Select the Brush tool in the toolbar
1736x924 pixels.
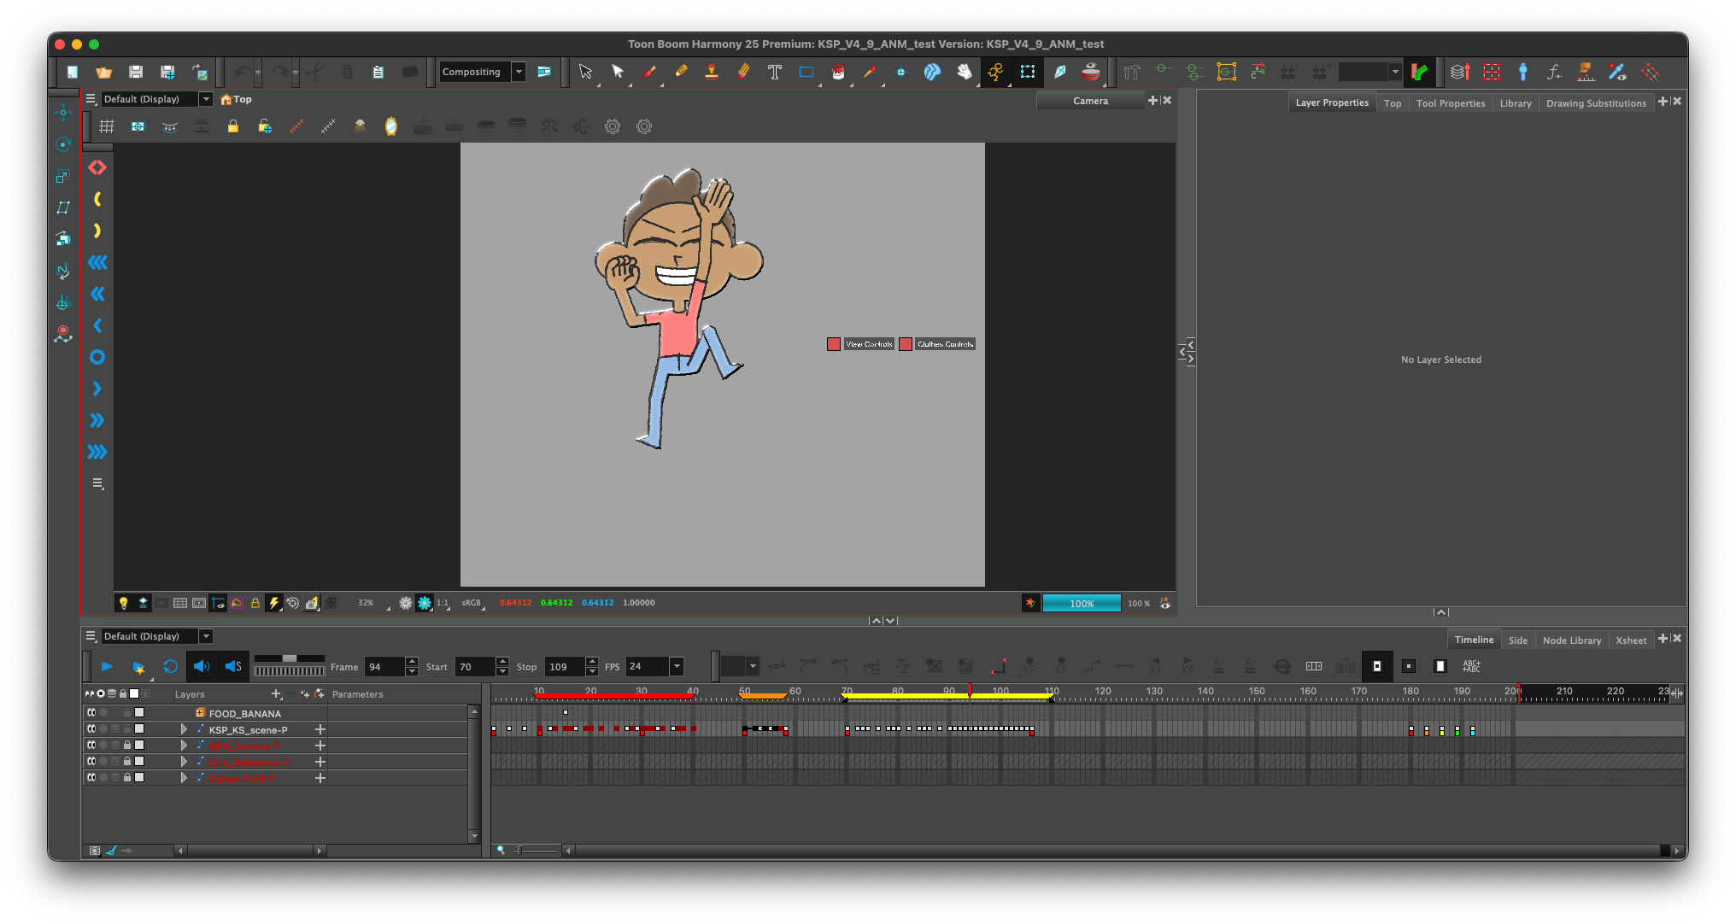pos(649,73)
